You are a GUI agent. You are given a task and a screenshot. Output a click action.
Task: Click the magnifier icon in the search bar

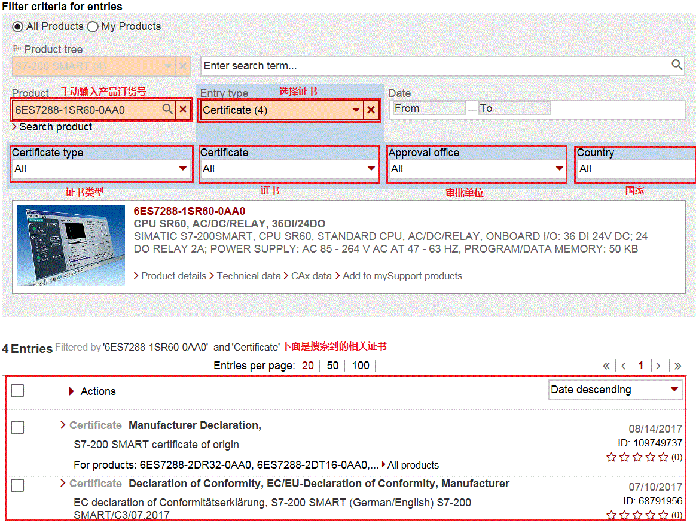point(676,65)
